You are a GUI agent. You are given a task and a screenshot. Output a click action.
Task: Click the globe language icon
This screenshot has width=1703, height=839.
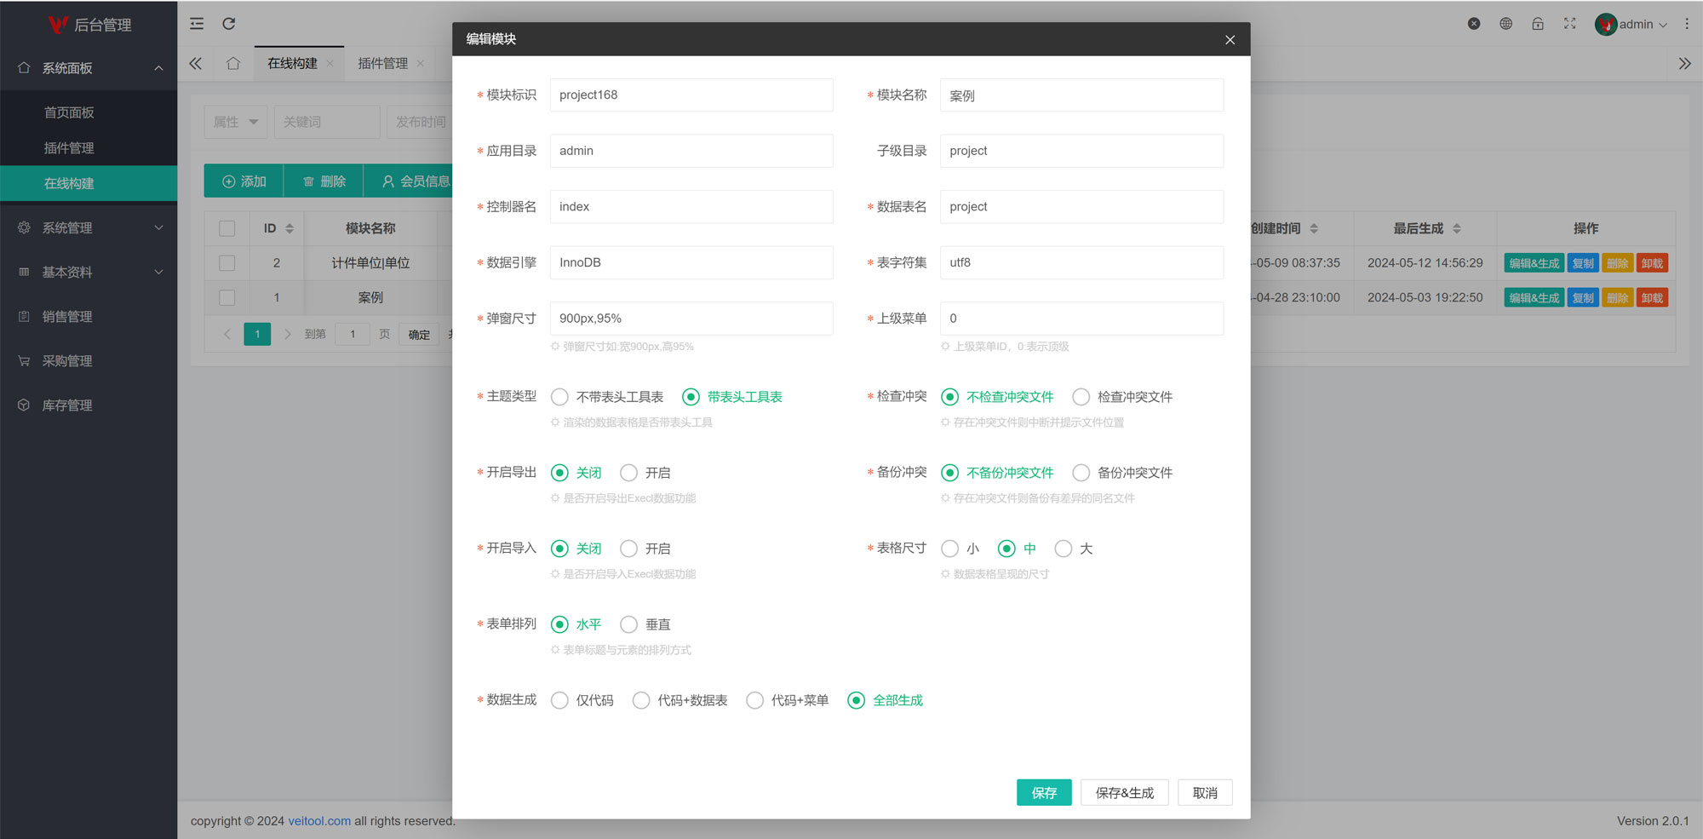(x=1506, y=24)
